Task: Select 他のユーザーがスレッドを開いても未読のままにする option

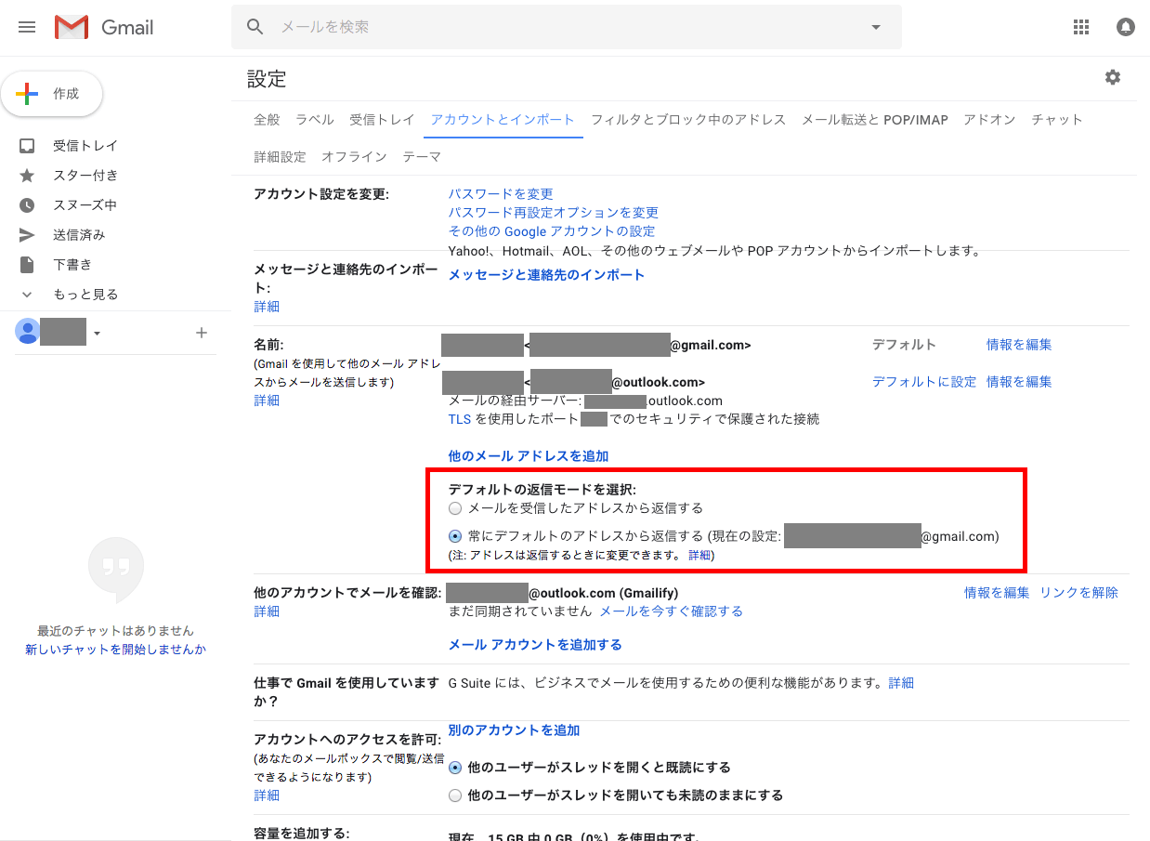Action: pyautogui.click(x=454, y=795)
